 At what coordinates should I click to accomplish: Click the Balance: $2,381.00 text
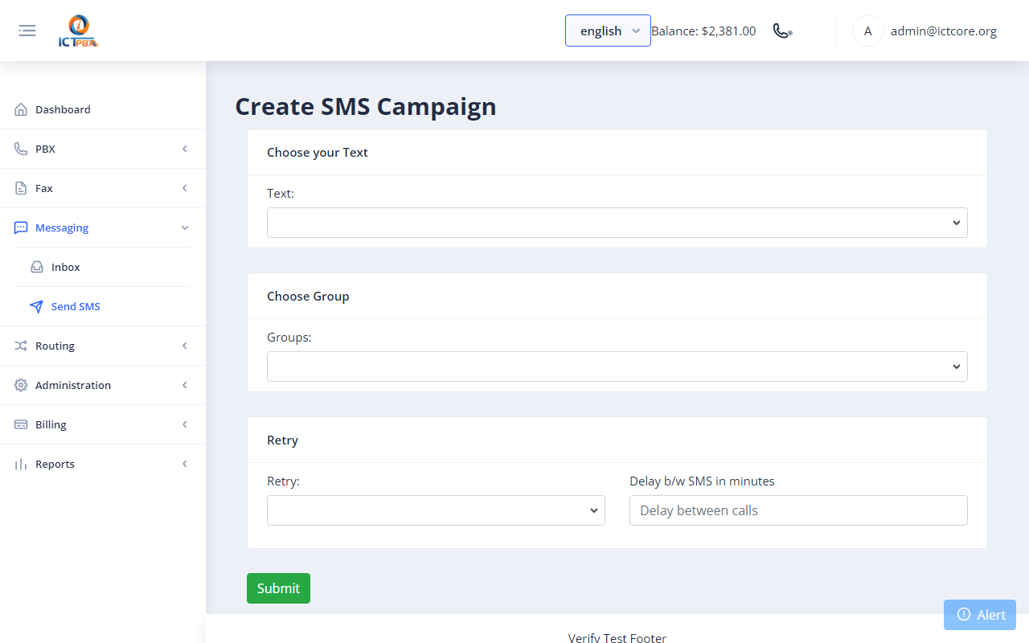point(703,31)
